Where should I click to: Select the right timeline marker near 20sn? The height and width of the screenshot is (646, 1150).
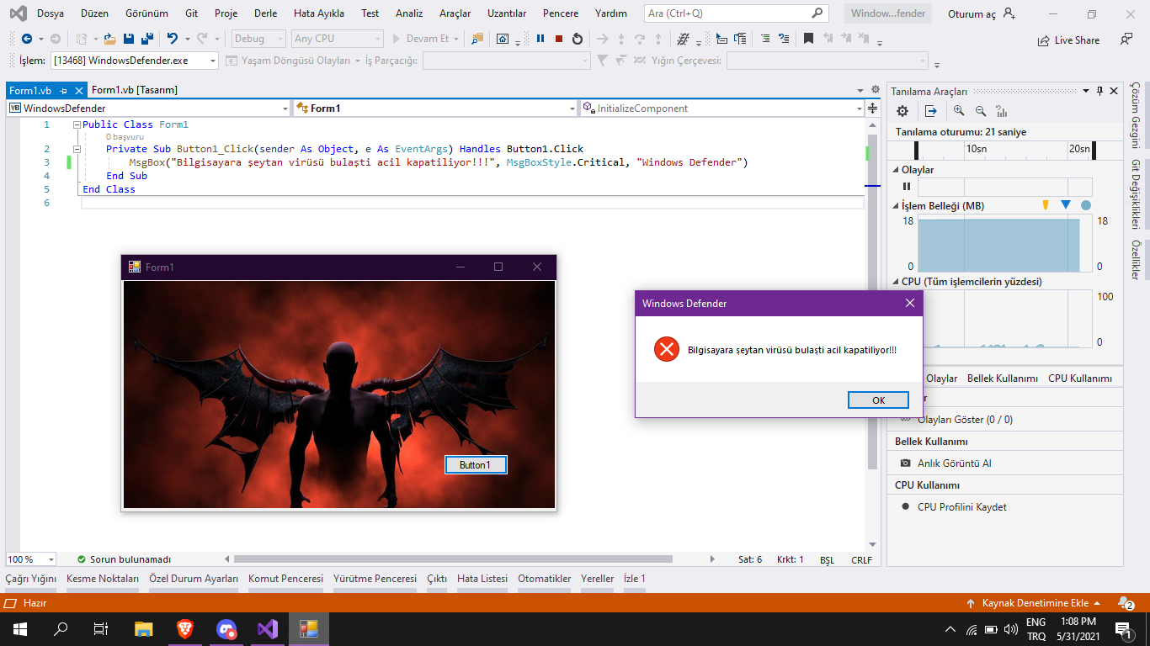[1094, 150]
